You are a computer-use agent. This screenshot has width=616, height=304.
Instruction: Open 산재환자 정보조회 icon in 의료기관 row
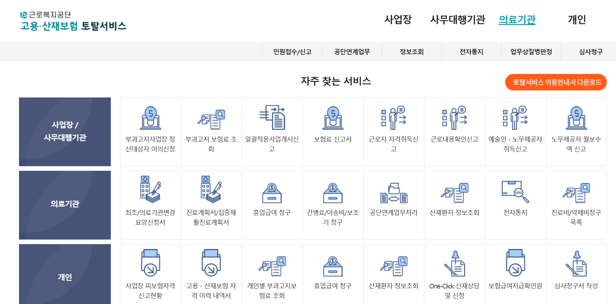(455, 193)
